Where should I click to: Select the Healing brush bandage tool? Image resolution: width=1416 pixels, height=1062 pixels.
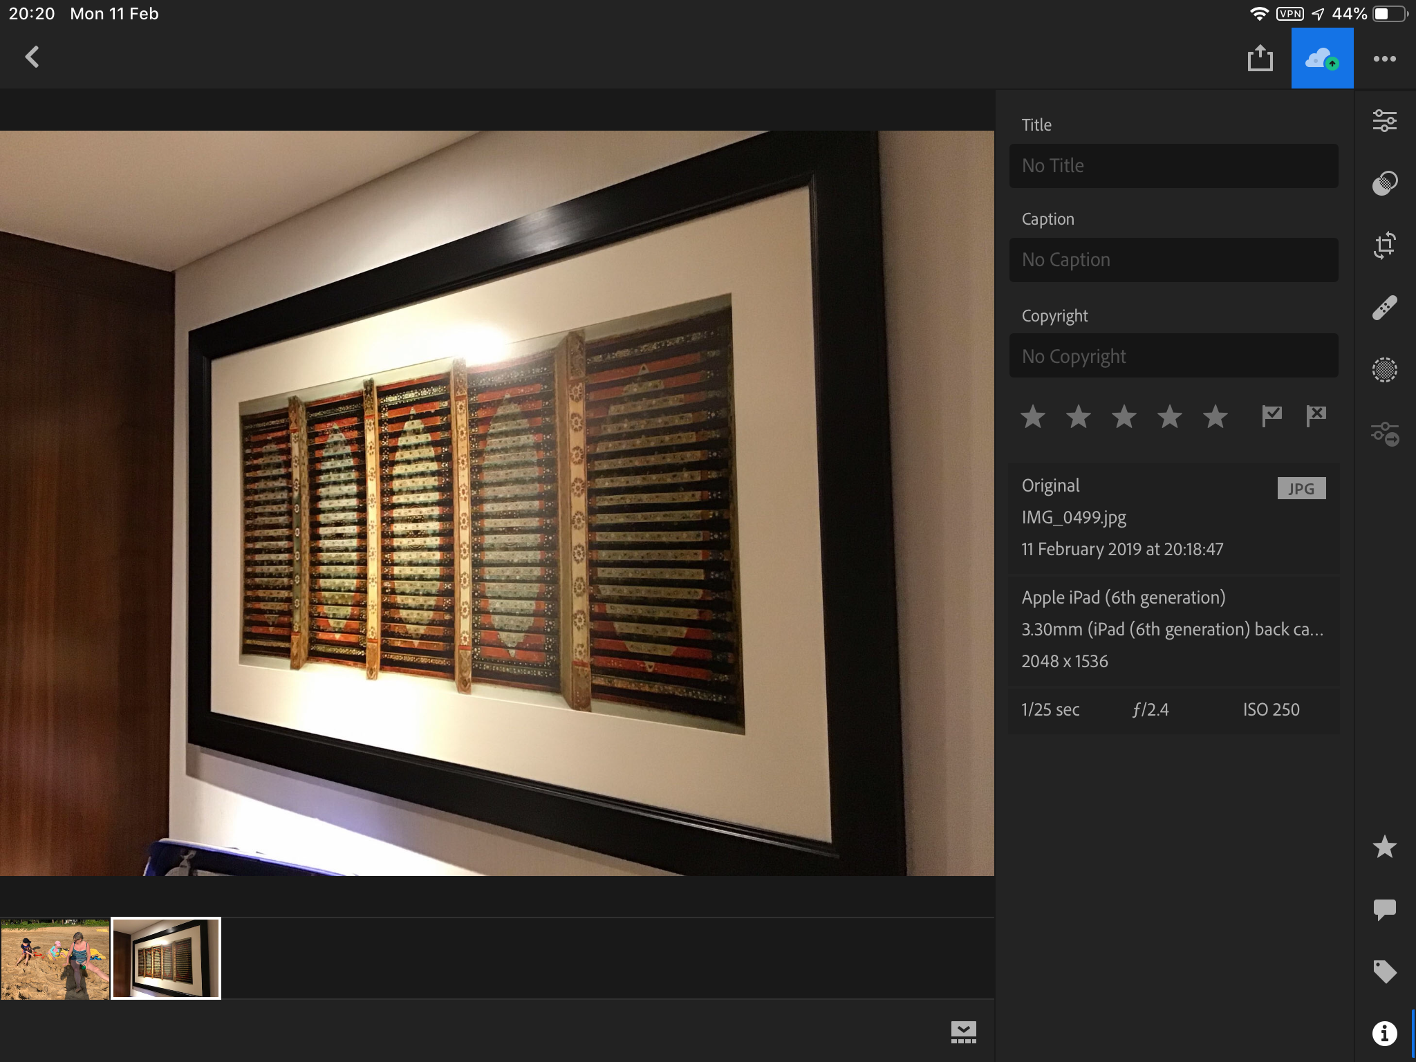click(x=1384, y=308)
